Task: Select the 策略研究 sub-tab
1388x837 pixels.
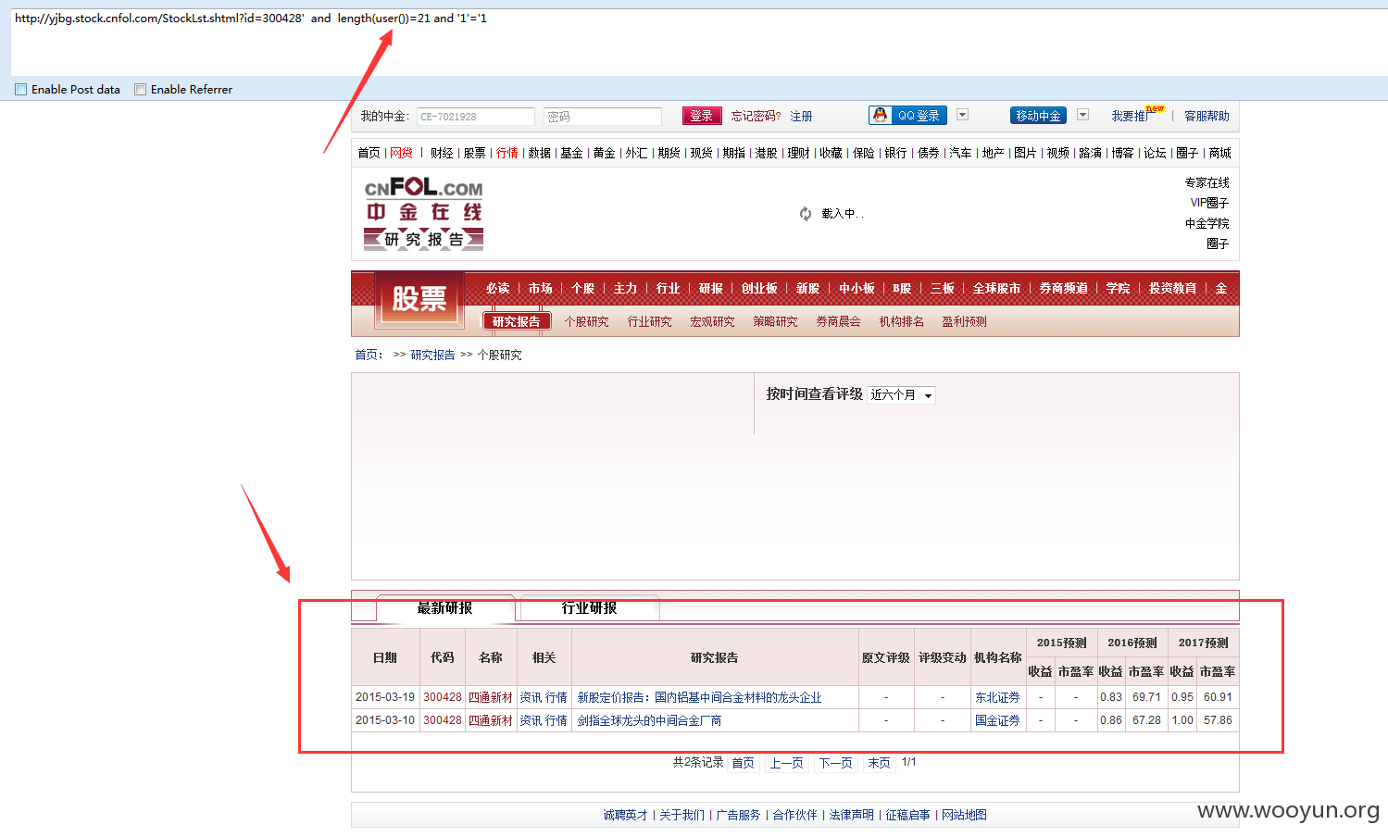Action: click(776, 321)
